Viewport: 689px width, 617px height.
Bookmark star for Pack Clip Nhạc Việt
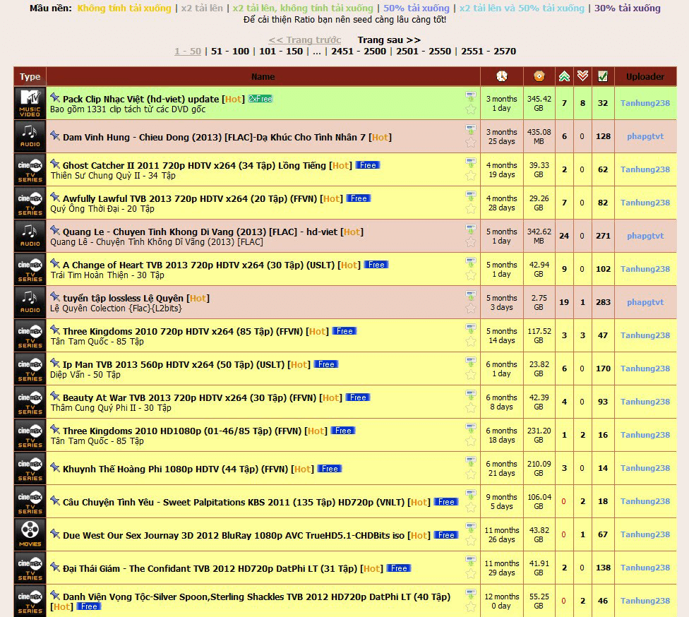coord(471,109)
